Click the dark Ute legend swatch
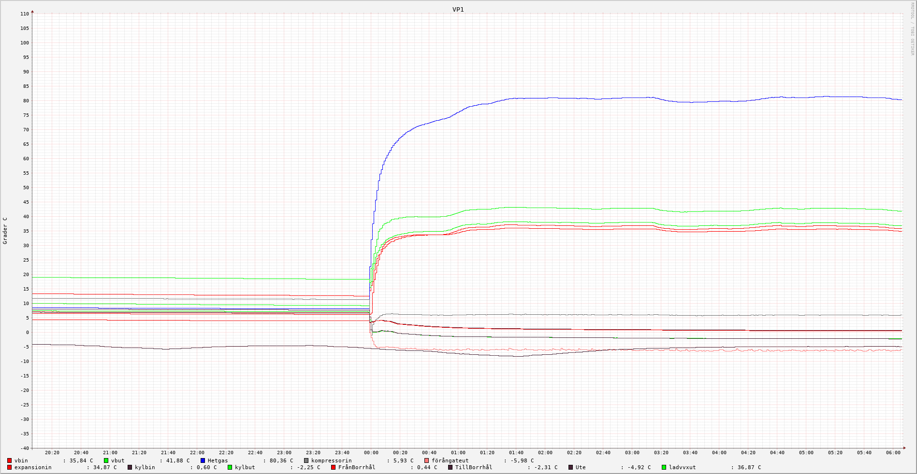This screenshot has height=474, width=917. click(x=571, y=468)
